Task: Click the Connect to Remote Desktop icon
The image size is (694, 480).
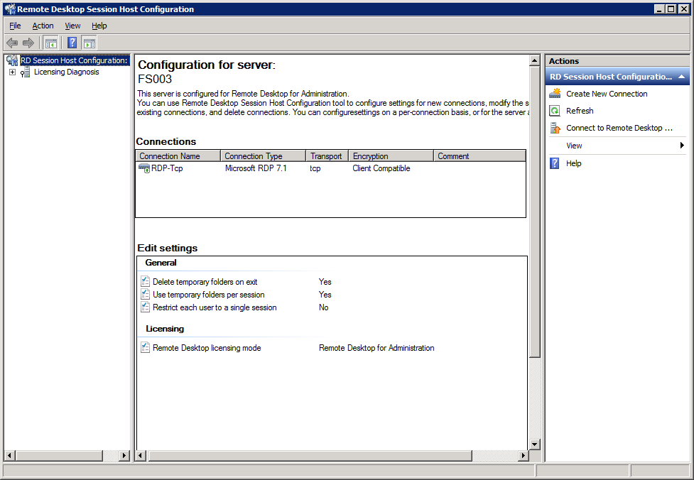Action: tap(555, 128)
